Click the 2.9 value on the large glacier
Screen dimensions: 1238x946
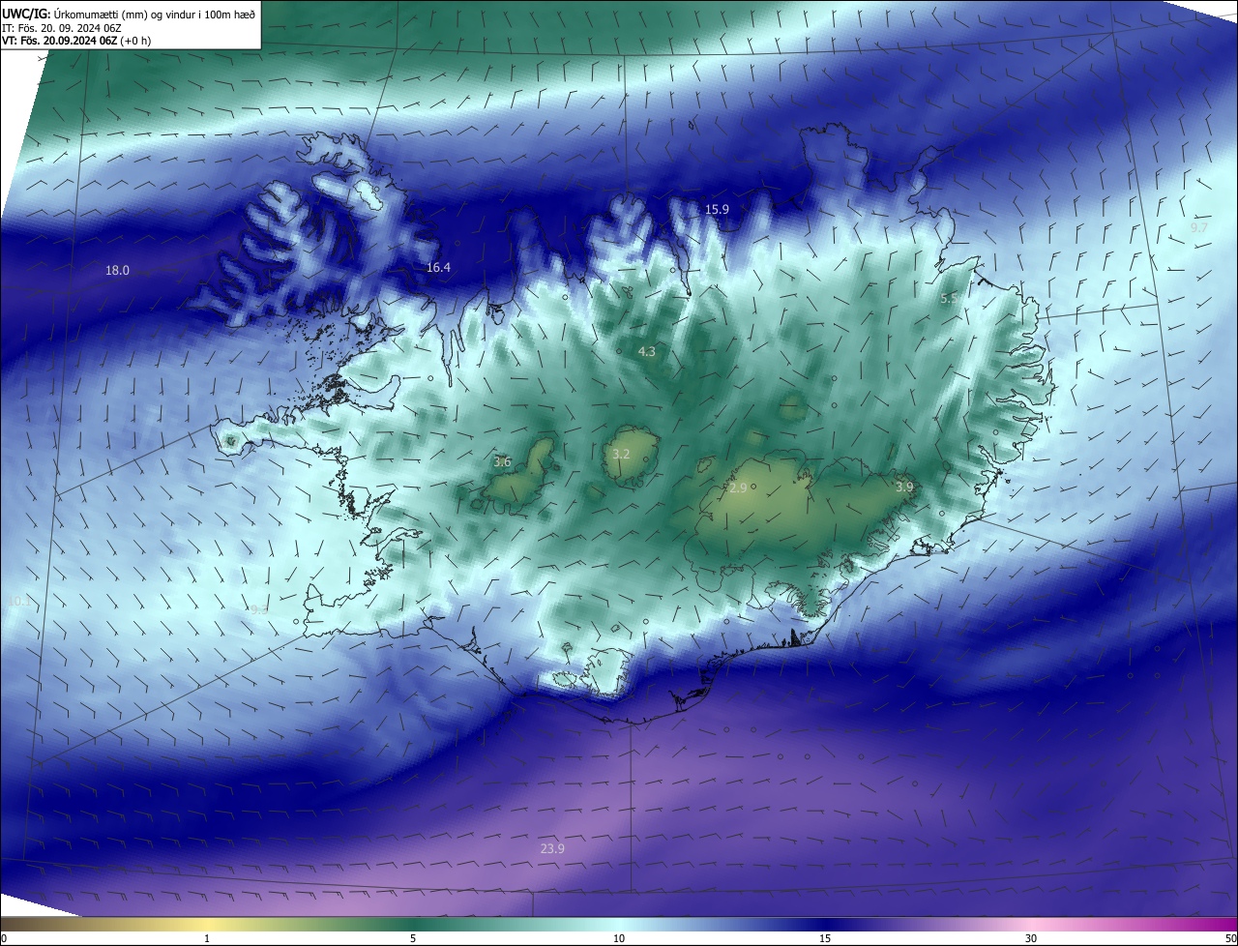click(x=738, y=488)
